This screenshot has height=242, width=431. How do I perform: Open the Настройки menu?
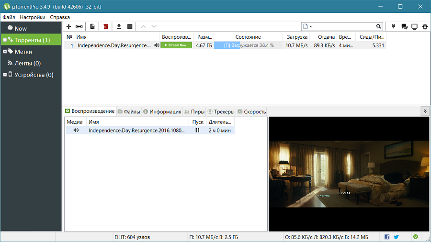[x=33, y=17]
